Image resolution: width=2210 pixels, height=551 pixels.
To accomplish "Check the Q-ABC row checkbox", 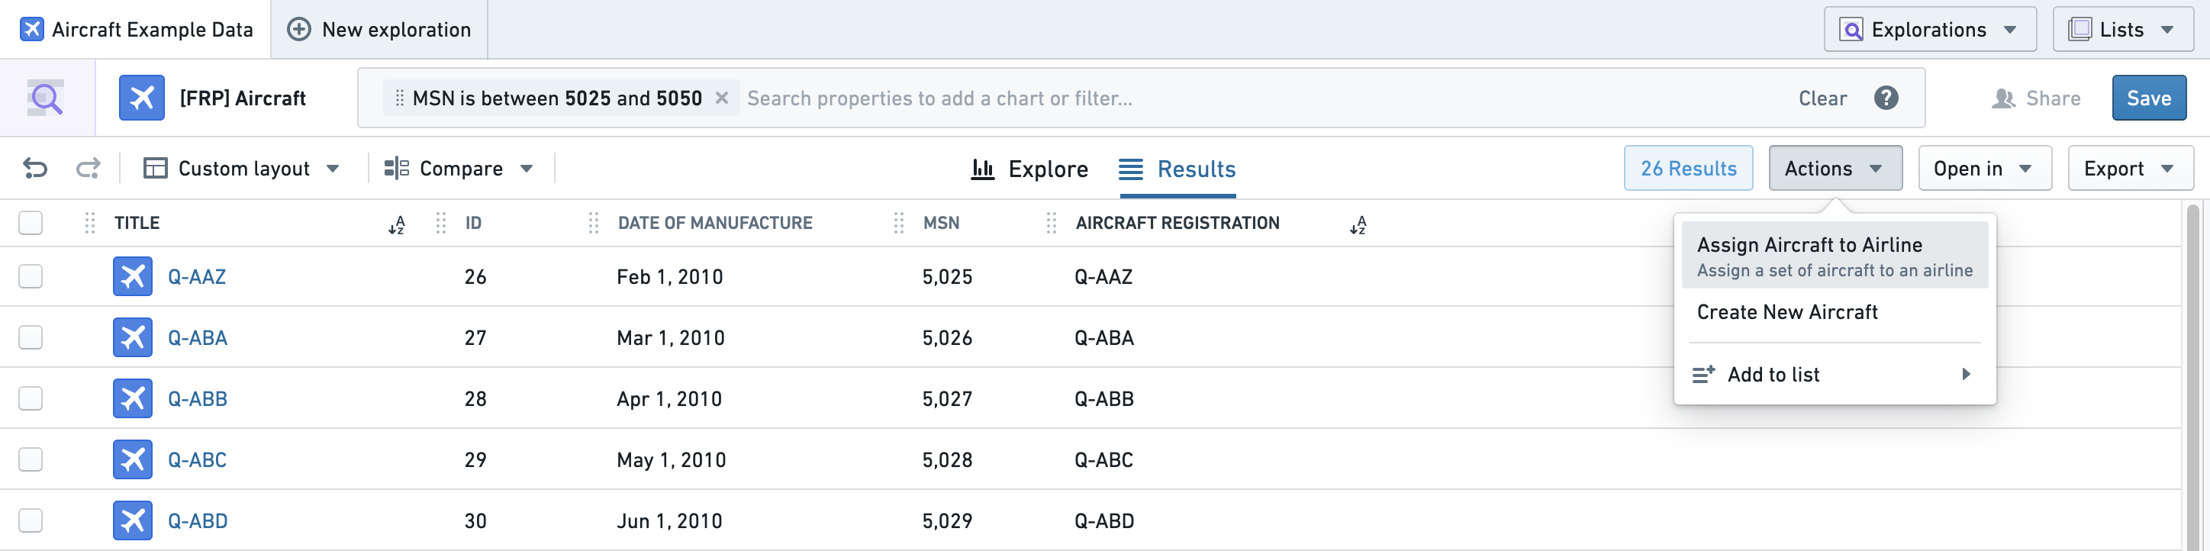I will tap(31, 459).
